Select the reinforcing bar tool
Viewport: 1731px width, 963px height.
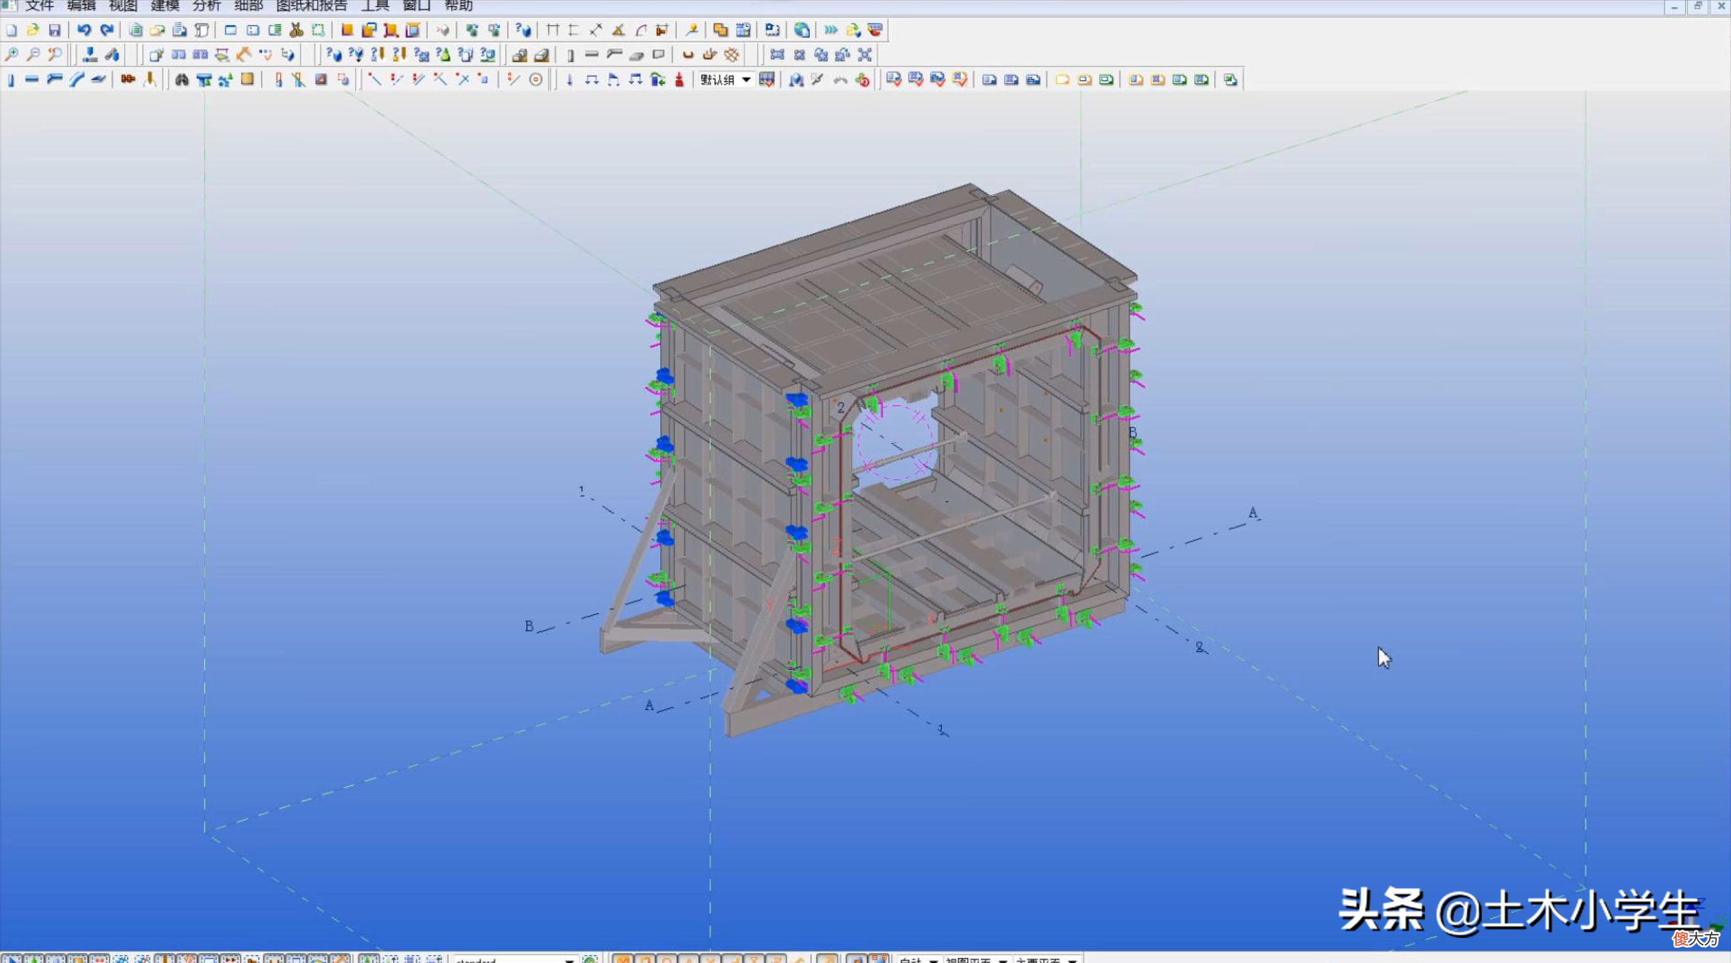coord(687,54)
